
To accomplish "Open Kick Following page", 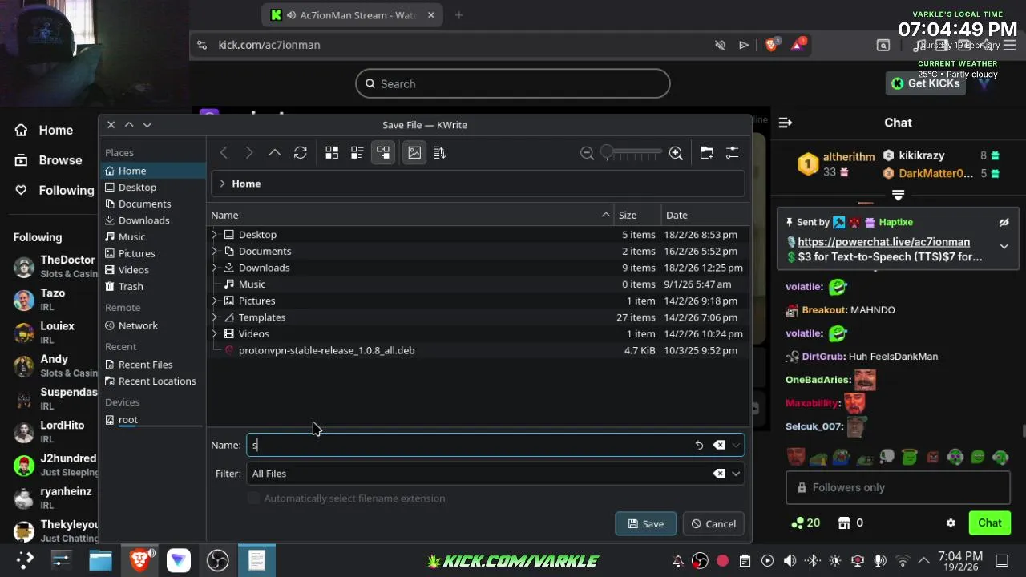I will pos(55,190).
